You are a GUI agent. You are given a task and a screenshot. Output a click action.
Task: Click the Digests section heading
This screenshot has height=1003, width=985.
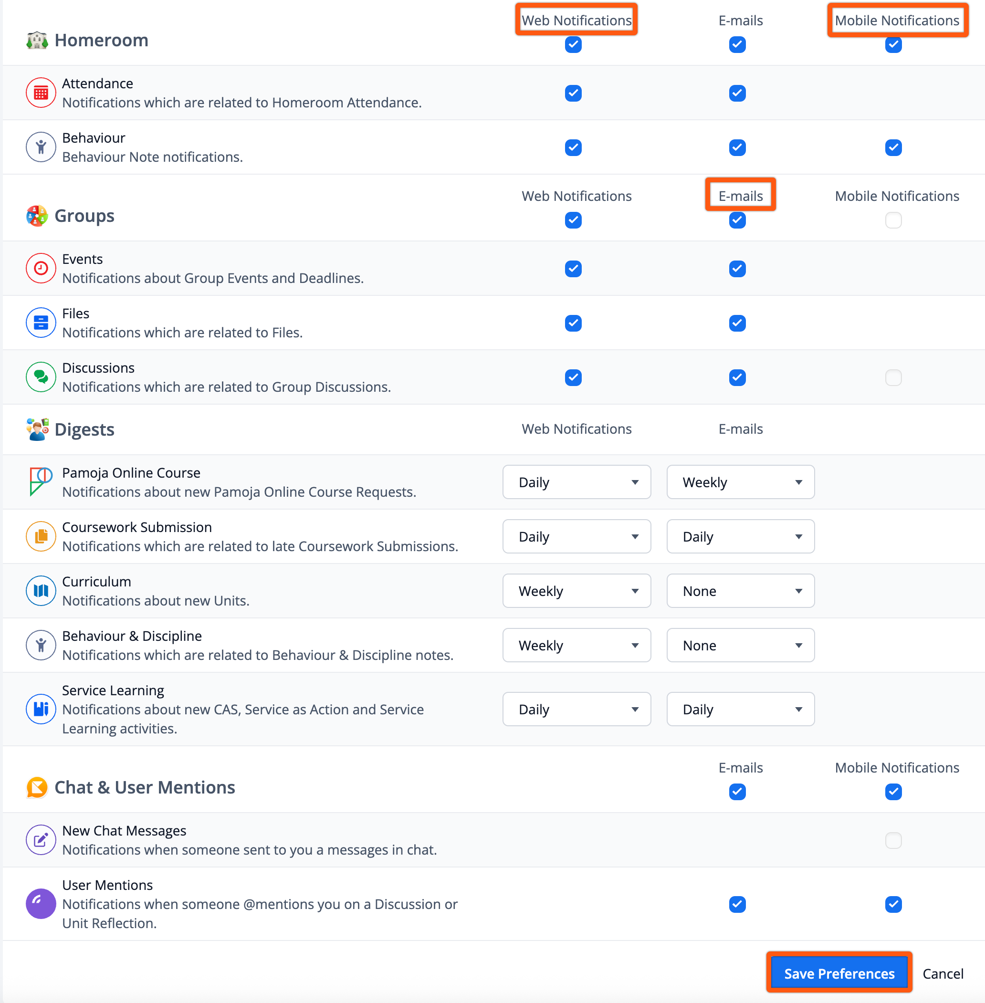pos(84,429)
